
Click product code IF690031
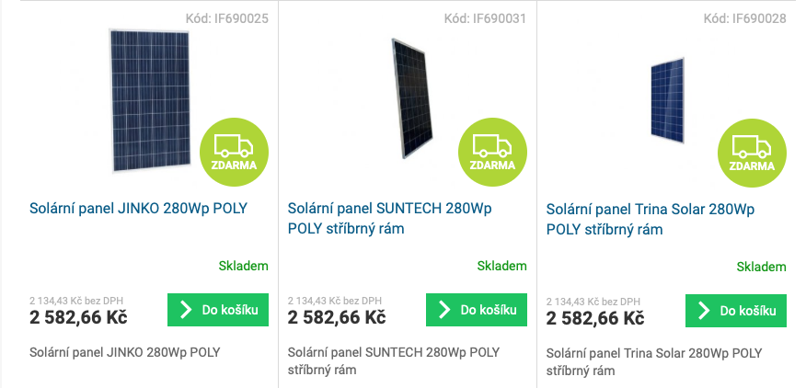(x=485, y=18)
